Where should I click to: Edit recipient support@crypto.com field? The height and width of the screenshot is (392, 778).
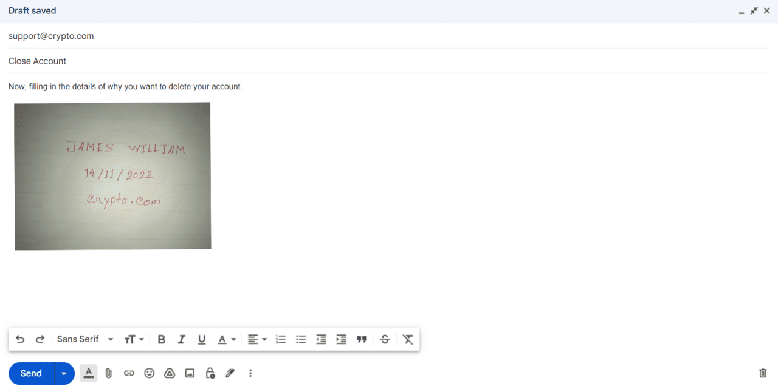(389, 36)
